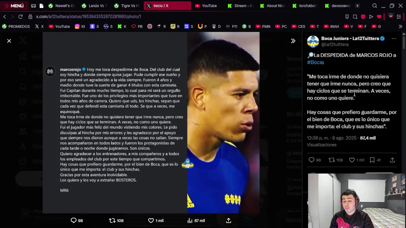Switch to the torofutbol tab
Viewport: 406px width, 228px height.
tap(304, 6)
